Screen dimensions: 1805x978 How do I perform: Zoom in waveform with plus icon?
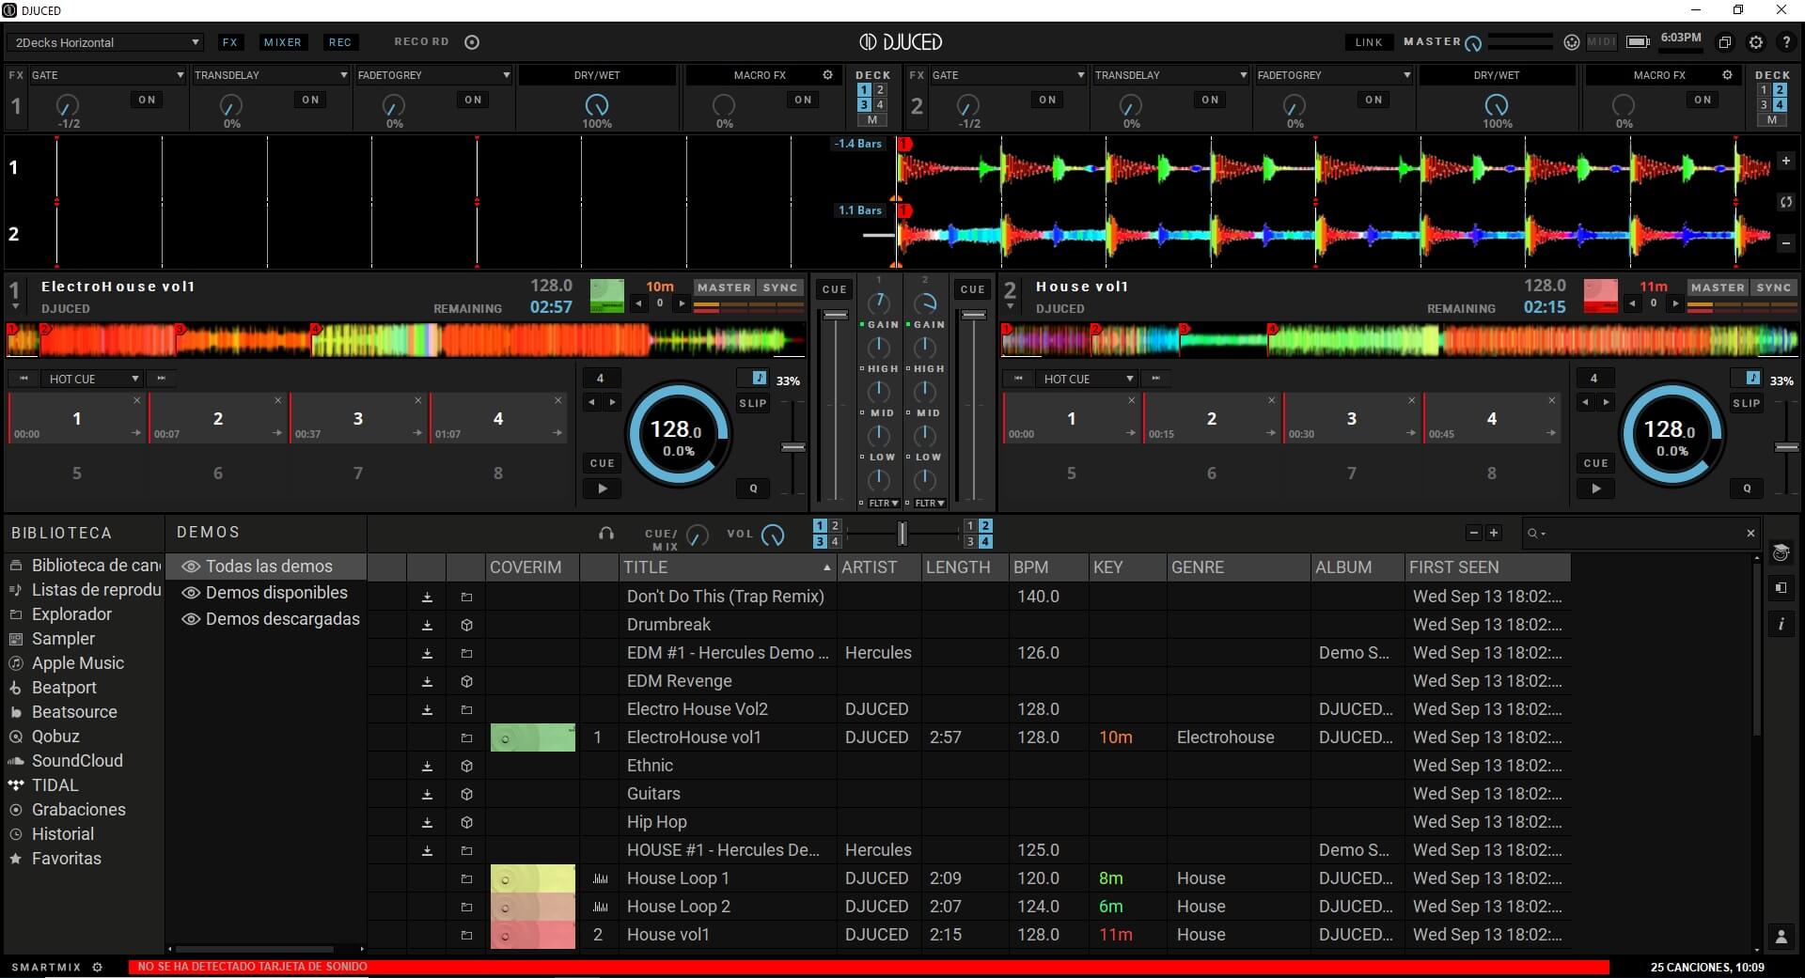click(x=1785, y=162)
